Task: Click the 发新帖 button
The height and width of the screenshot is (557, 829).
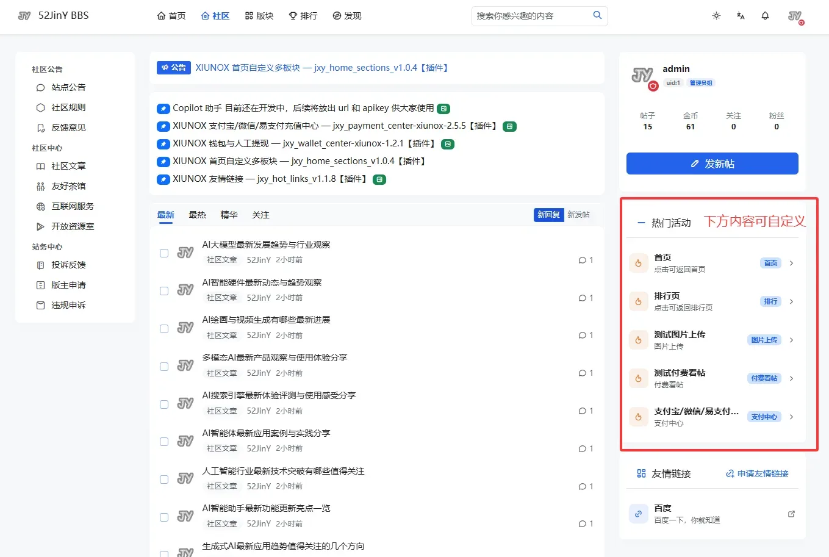Action: (x=712, y=164)
